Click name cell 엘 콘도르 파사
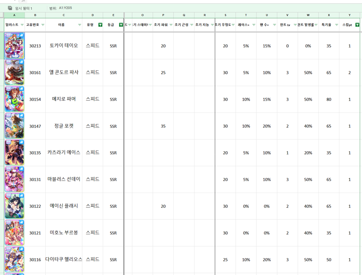362x275 pixels. 64,72
